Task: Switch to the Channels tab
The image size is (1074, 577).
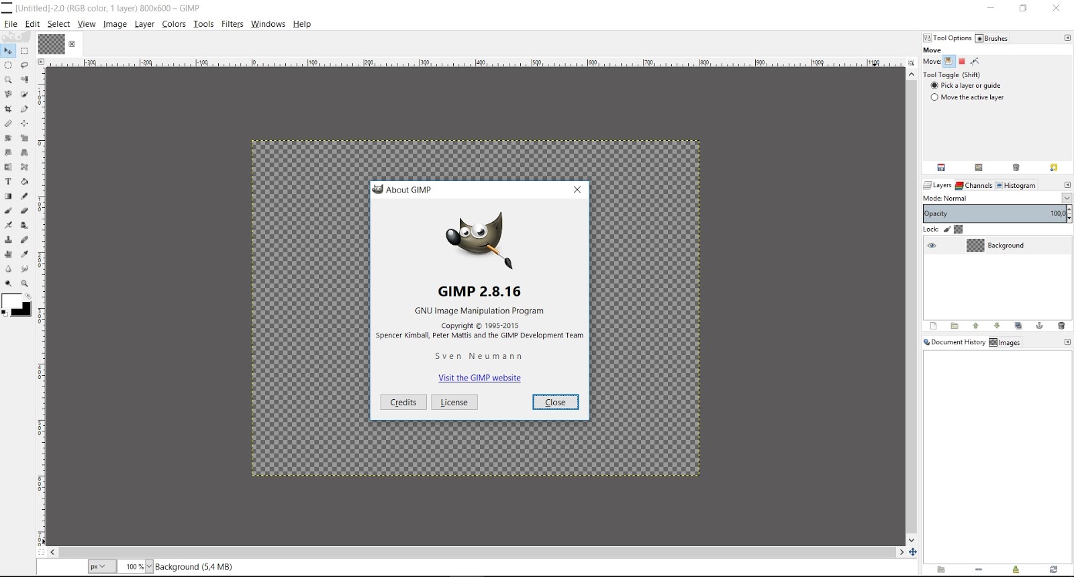Action: pyautogui.click(x=973, y=186)
